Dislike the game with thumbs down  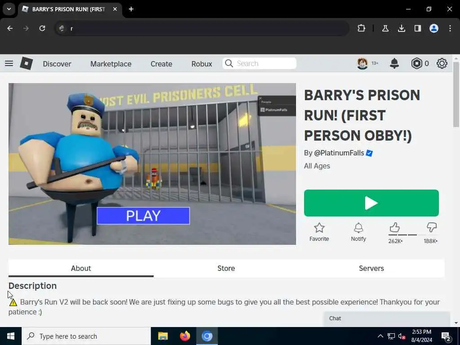[432, 227]
